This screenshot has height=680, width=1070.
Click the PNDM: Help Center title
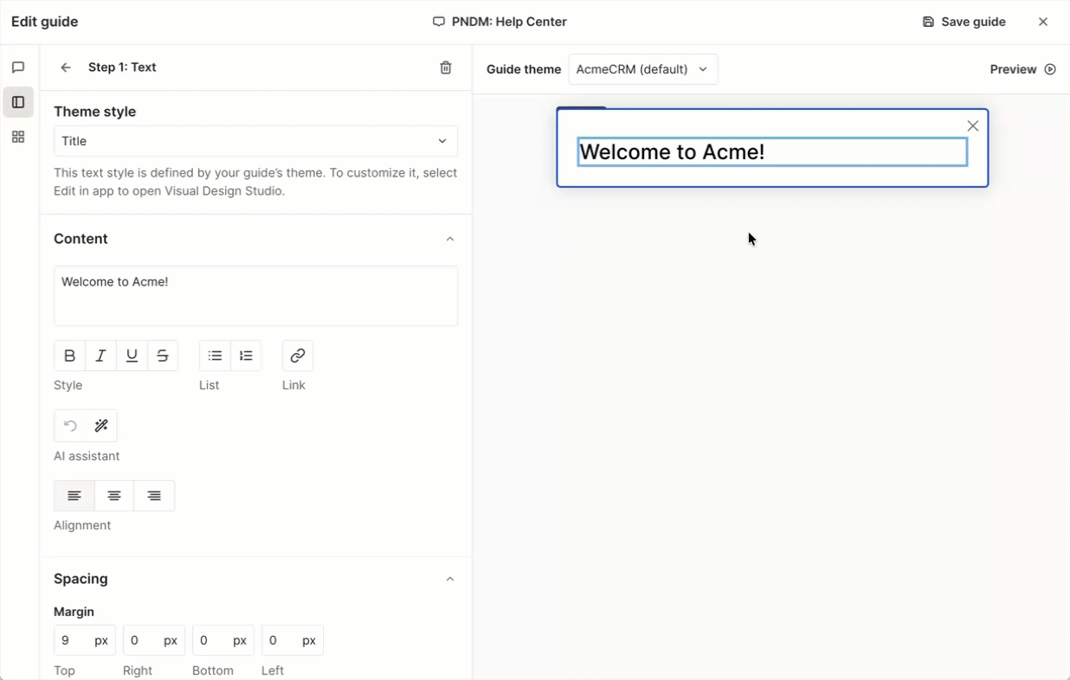point(509,22)
